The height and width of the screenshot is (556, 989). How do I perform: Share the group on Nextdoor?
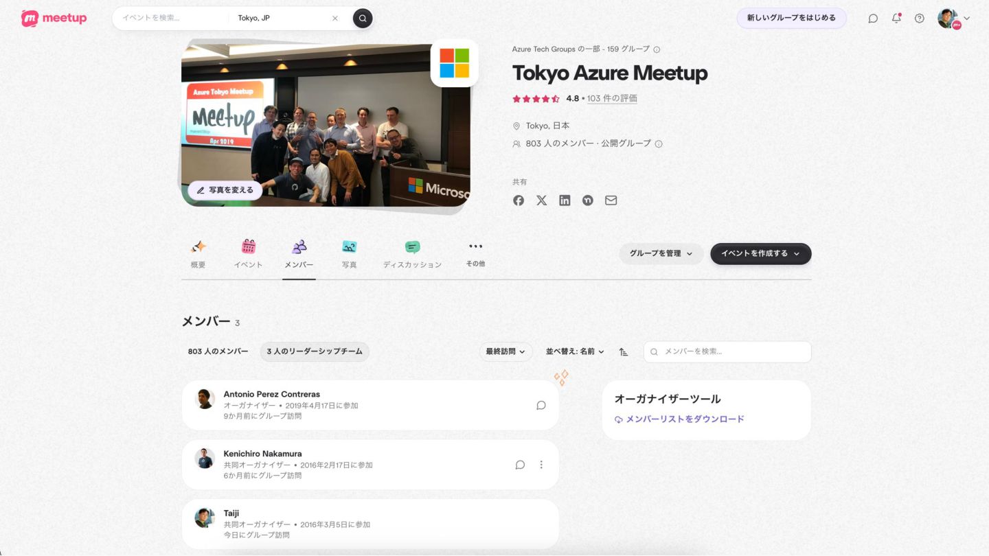pos(588,200)
